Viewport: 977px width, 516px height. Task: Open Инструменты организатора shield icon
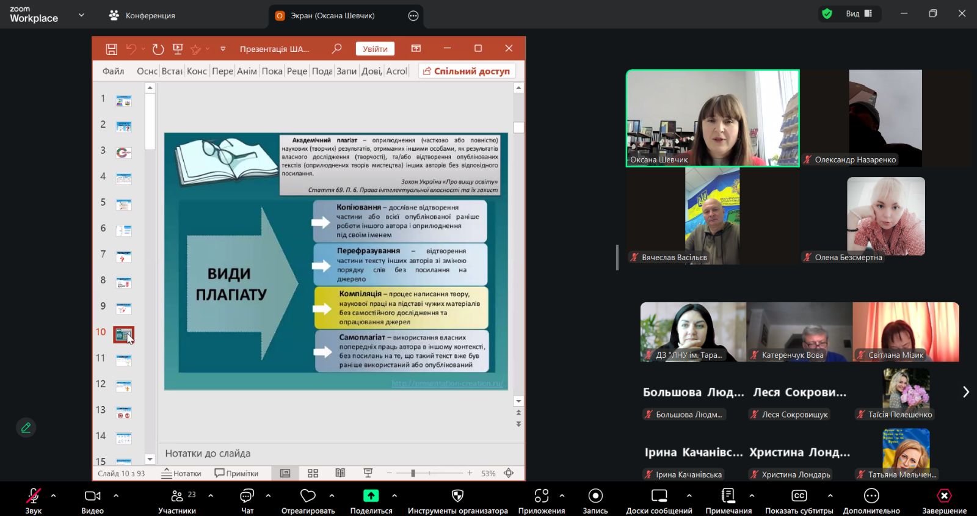(457, 496)
